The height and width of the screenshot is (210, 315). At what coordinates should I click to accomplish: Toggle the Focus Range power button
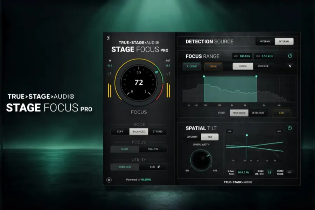(x=290, y=56)
